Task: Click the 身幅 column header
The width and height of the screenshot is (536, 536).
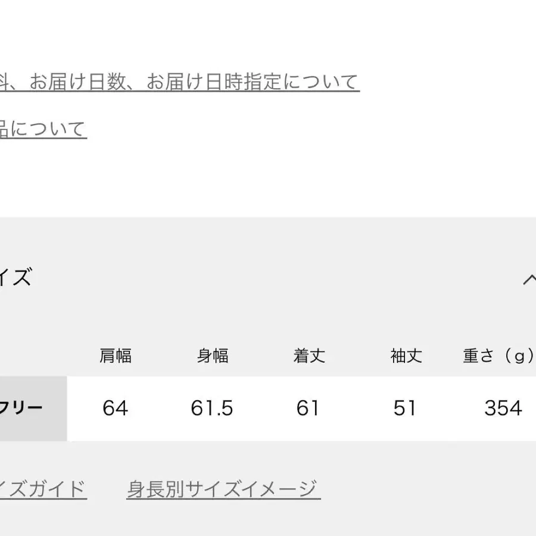Action: coord(212,356)
